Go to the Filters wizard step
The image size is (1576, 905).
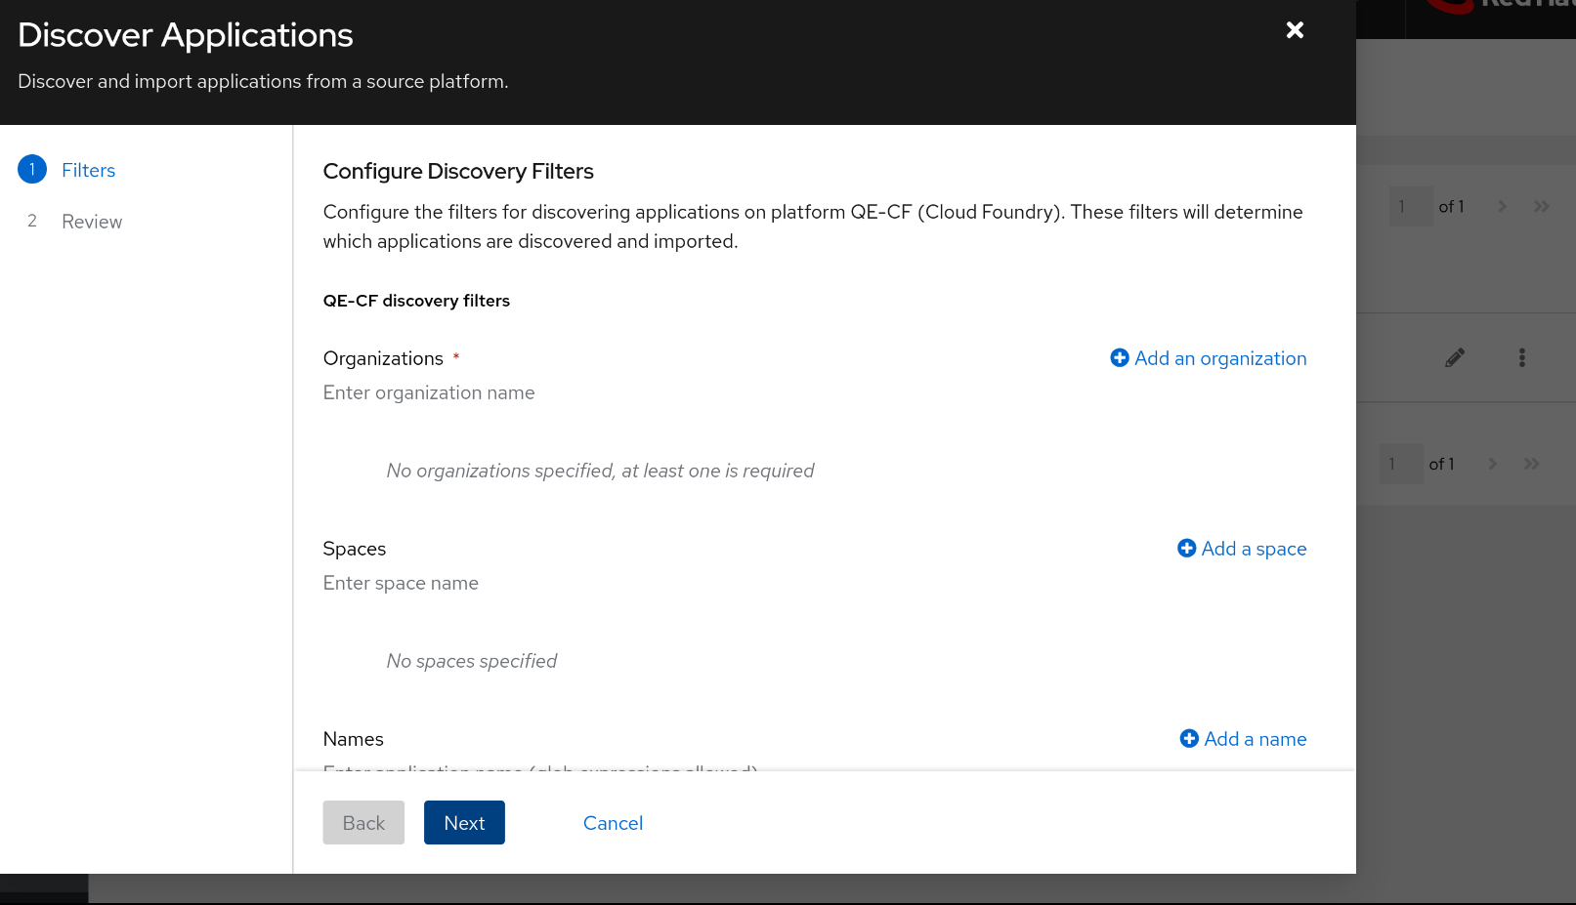pos(88,171)
